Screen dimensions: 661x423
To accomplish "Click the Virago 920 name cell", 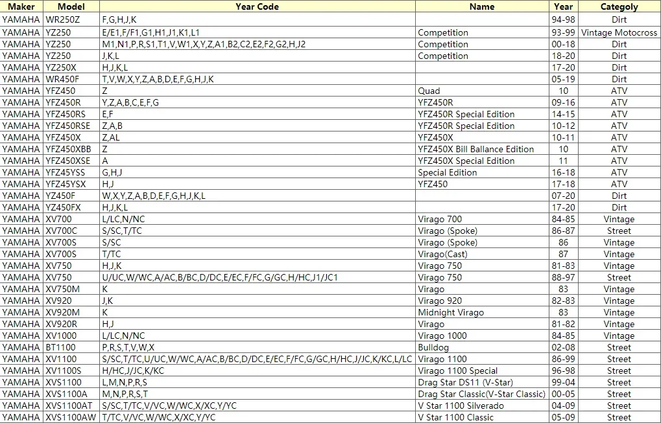I will click(482, 301).
